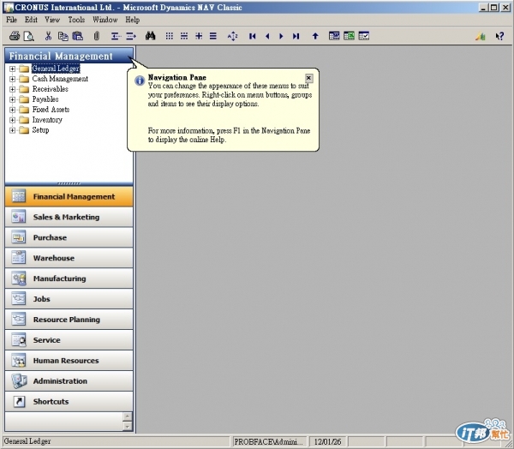Click the Paste clipboard icon

[78, 36]
